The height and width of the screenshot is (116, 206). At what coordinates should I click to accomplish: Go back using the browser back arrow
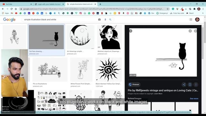3,9
